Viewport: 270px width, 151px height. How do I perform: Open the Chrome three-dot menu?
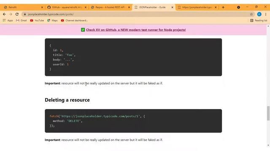coord(266,14)
